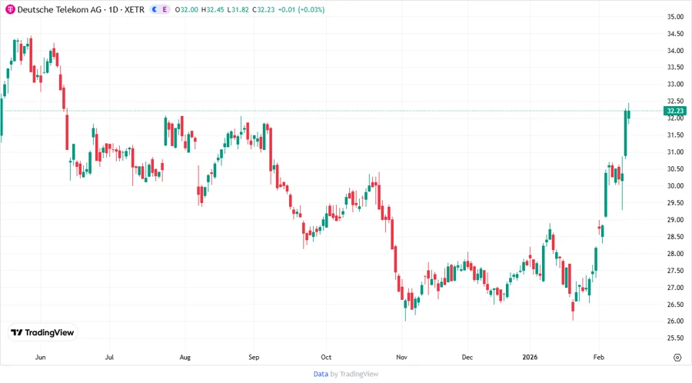Click the Aug label on time axis
692x383 pixels.
point(185,357)
